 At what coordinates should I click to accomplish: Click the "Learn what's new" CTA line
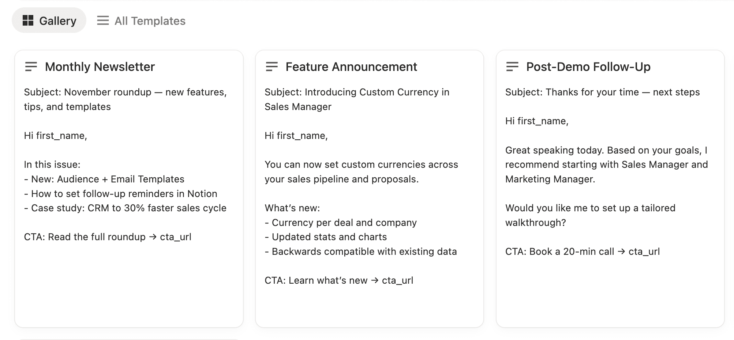tap(339, 280)
